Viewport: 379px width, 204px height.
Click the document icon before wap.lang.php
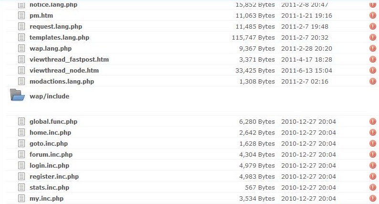click(x=21, y=48)
